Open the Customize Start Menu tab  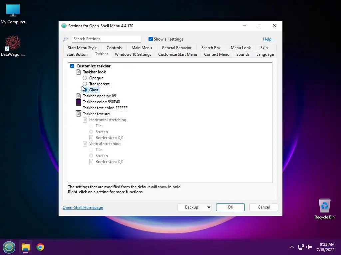pyautogui.click(x=178, y=54)
